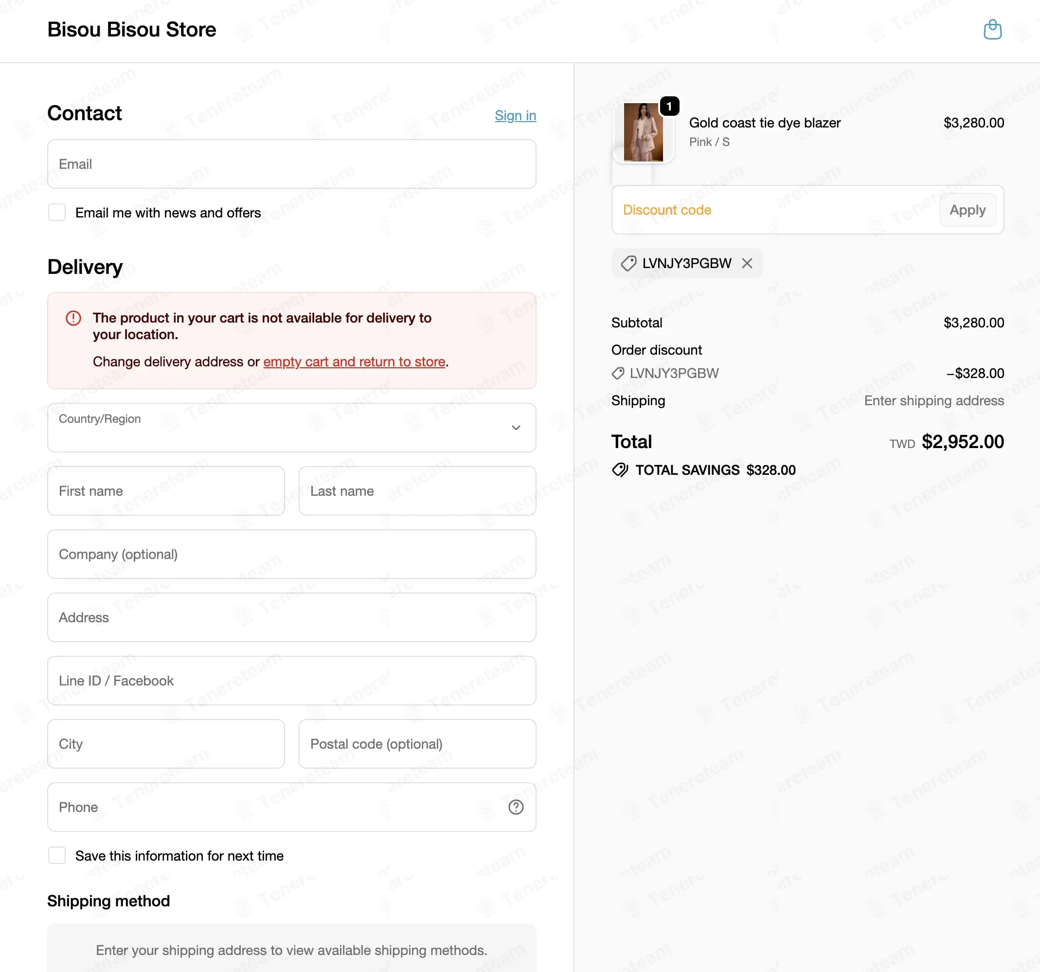The height and width of the screenshot is (972, 1040).
Task: Click the Apply discount button
Action: click(968, 210)
